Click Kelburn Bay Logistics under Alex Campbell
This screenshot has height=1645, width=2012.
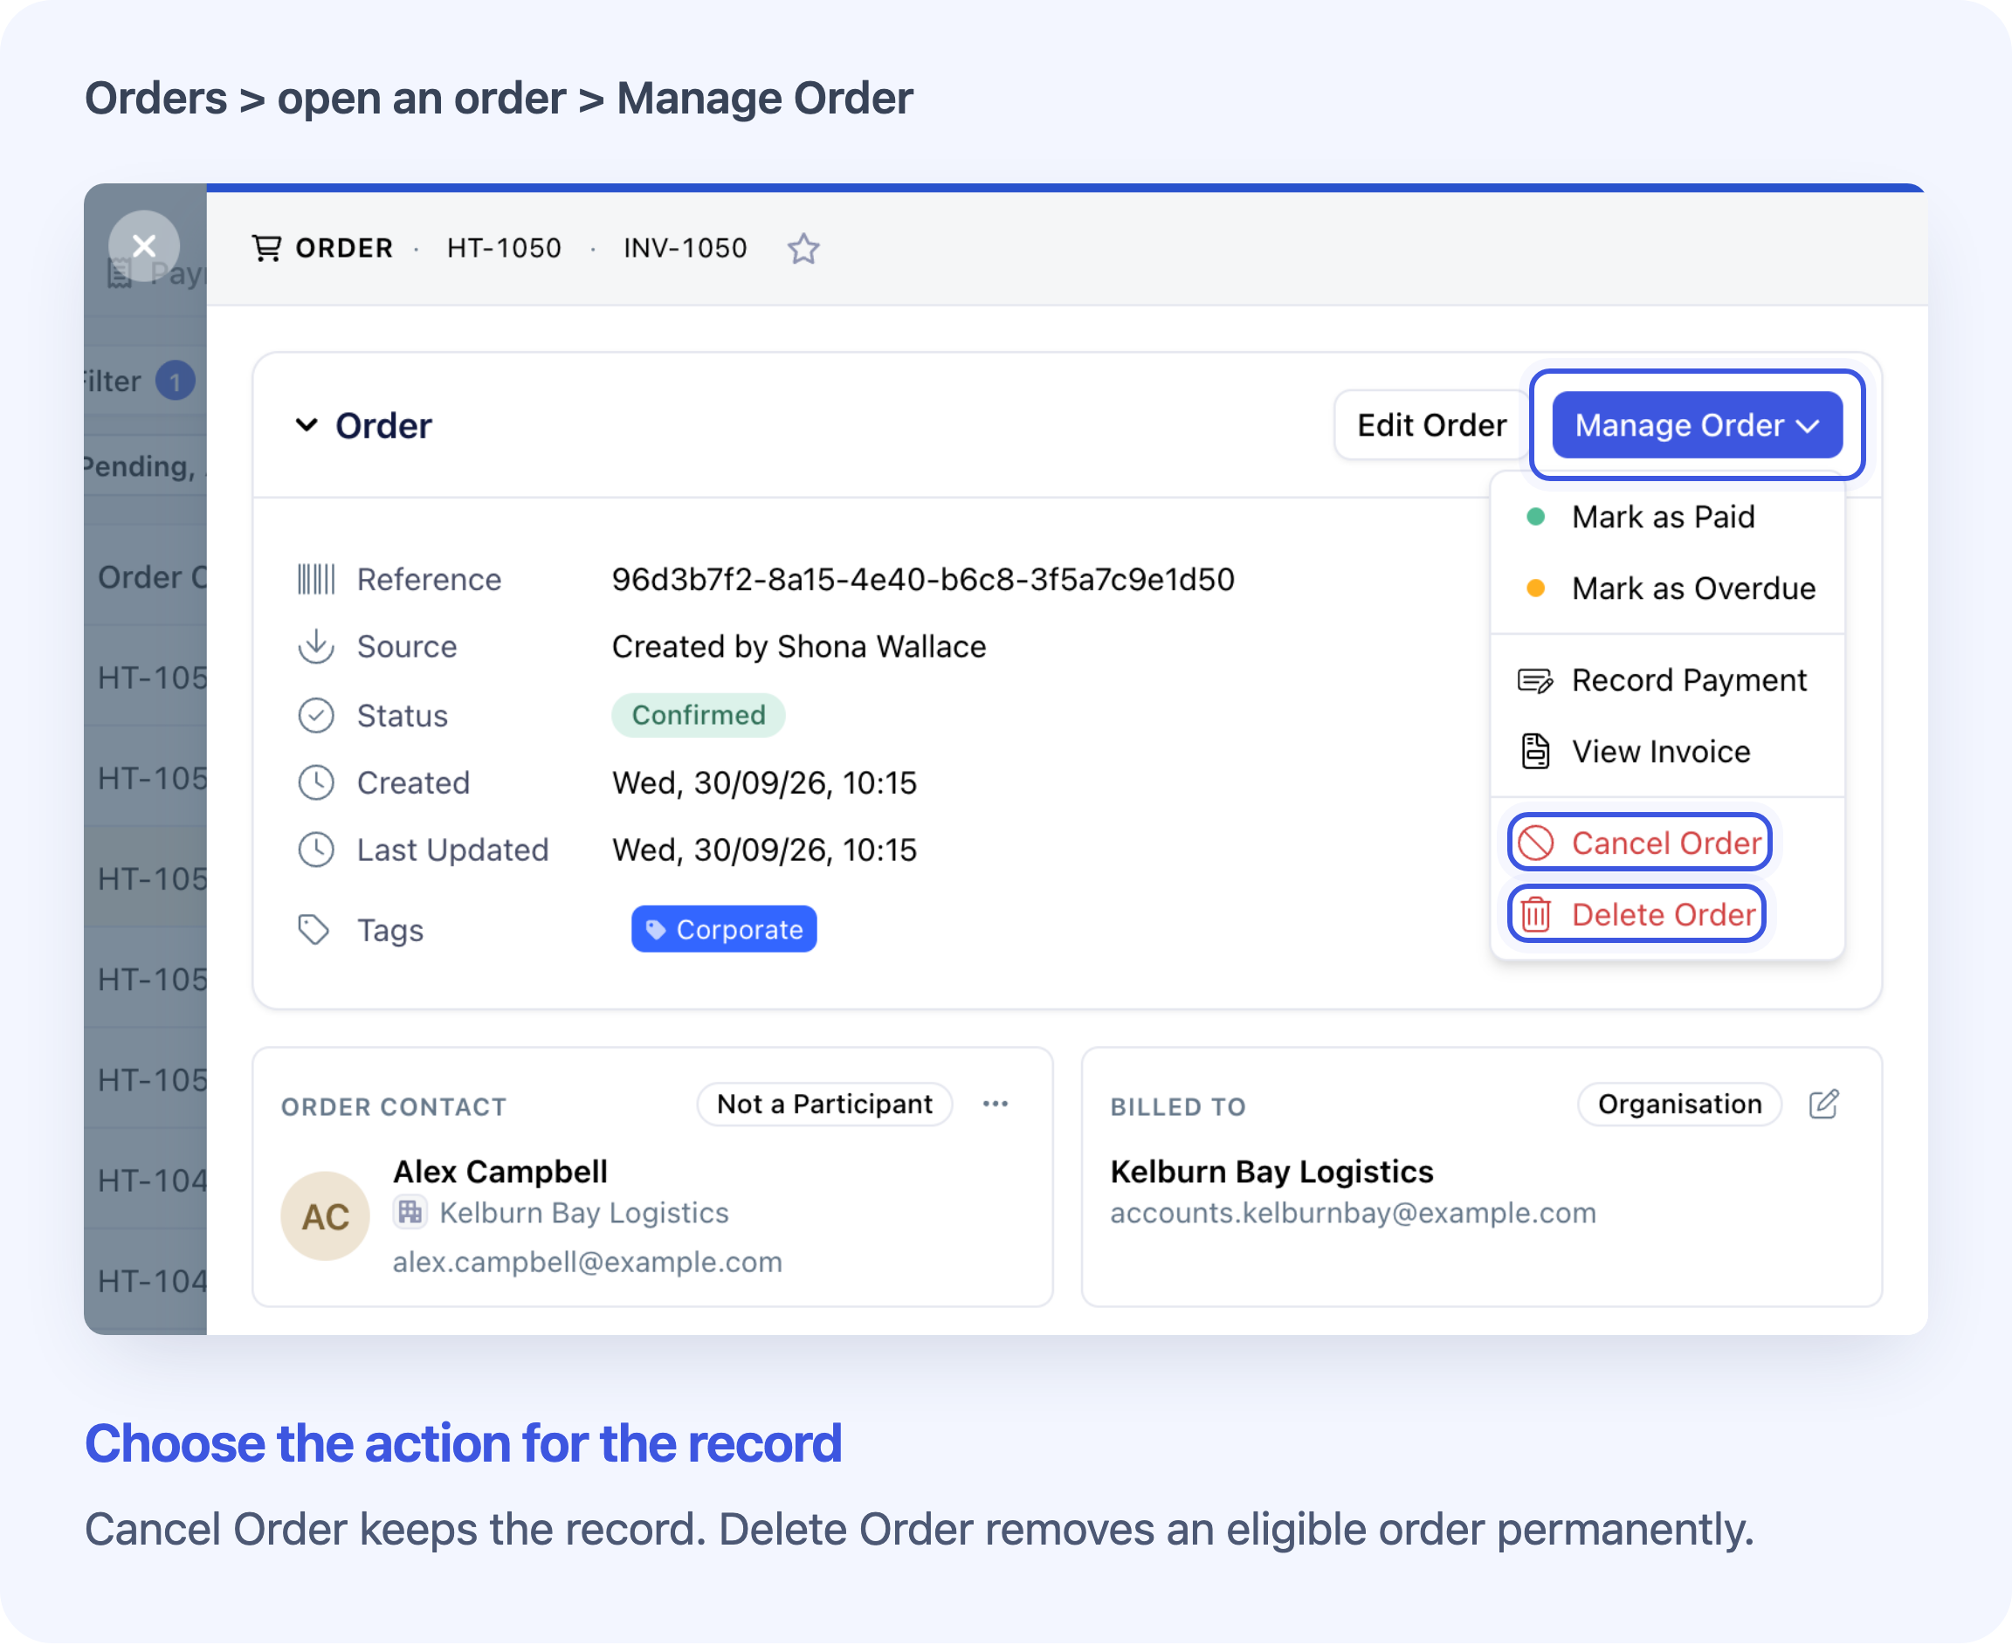(x=584, y=1214)
